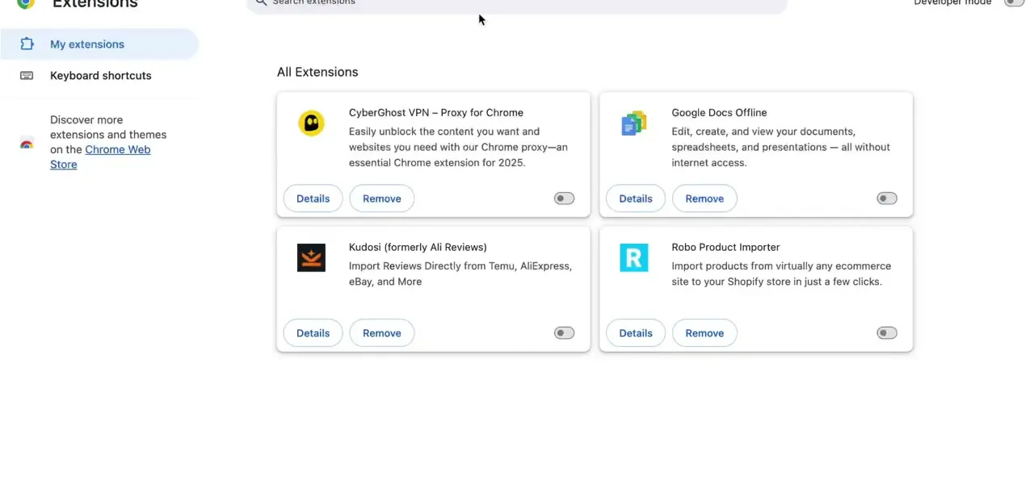Click the CyberGhost VPN – Proxy for Chrome title
This screenshot has width=1034, height=497.
point(436,113)
